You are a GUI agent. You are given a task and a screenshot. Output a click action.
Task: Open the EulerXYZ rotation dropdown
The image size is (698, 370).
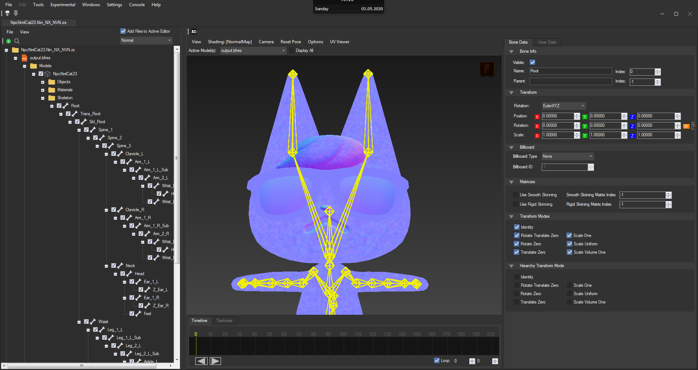click(563, 106)
